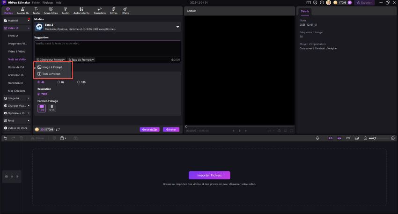Viewport: 398px width, 214px height.
Task: Click the Diviser scissors tool
Action: (x=37, y=138)
